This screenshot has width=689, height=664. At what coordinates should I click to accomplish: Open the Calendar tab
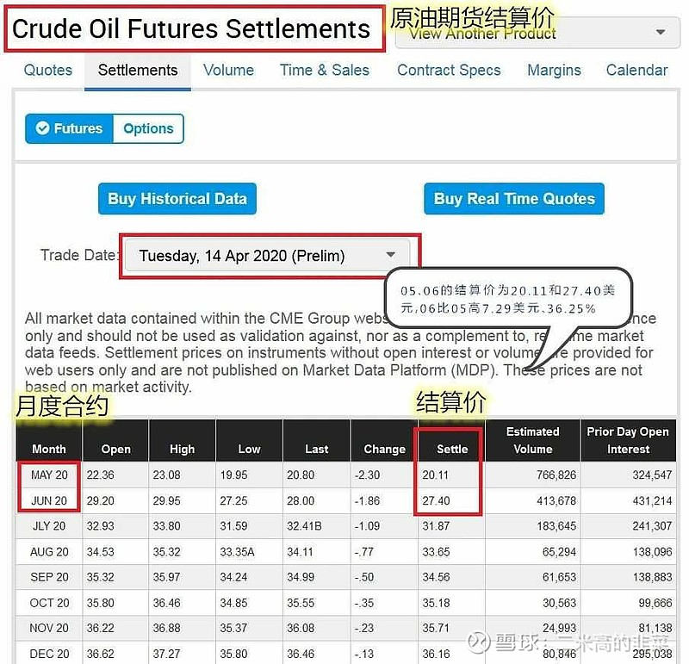(x=636, y=71)
